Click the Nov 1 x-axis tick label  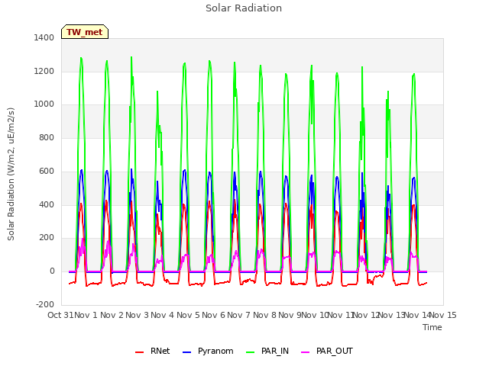pos(86,315)
